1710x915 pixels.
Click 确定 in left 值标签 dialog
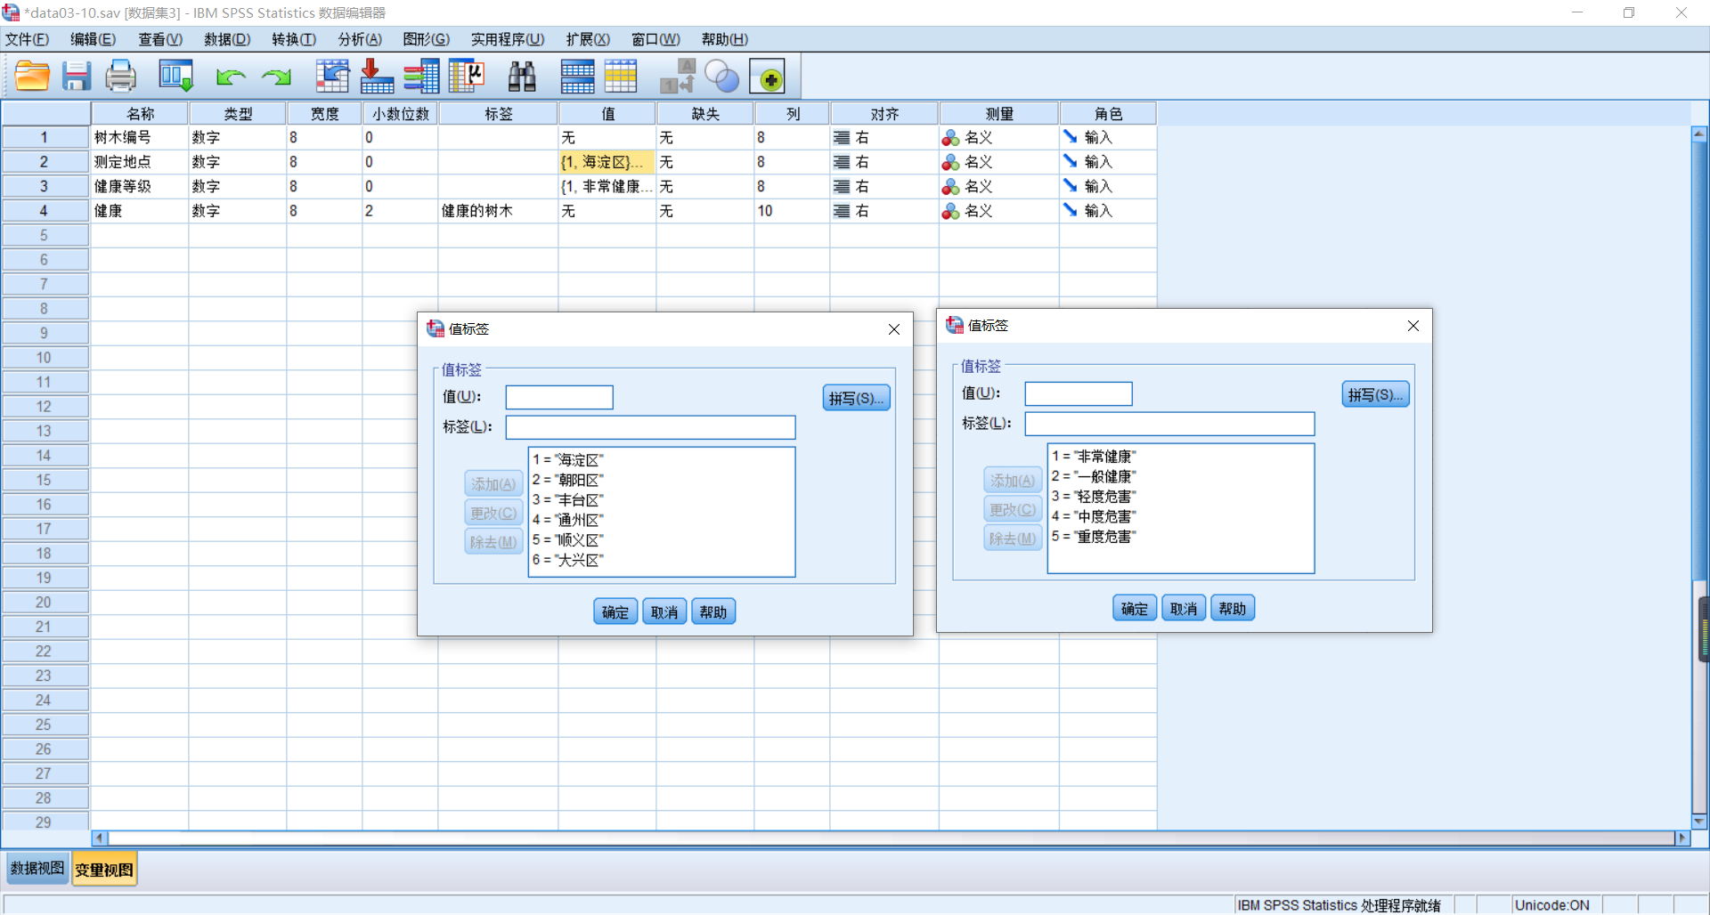(x=615, y=612)
